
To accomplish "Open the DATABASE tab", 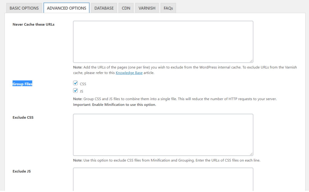I will click(x=104, y=8).
